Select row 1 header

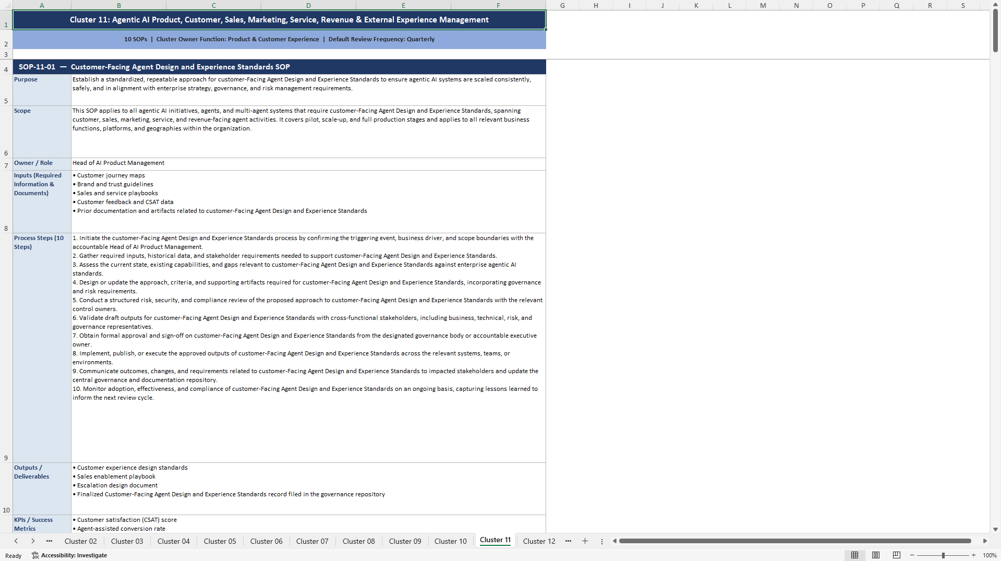[x=6, y=20]
